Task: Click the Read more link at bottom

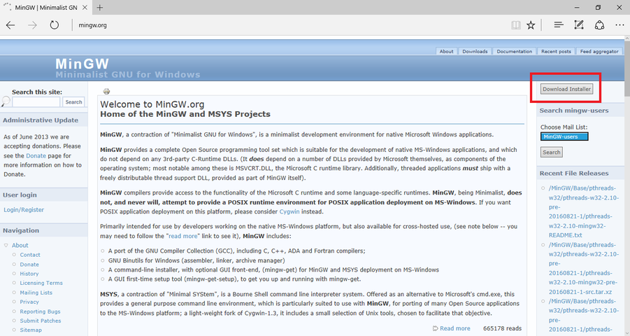Action: click(x=454, y=328)
